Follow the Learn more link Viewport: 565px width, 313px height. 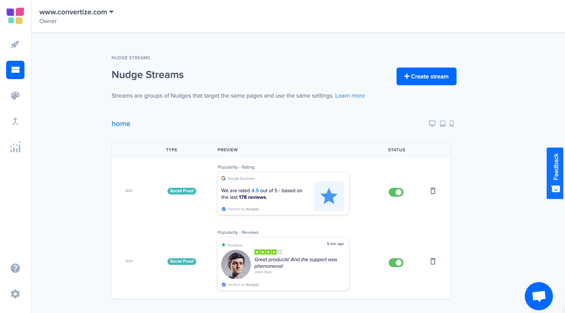(x=350, y=96)
